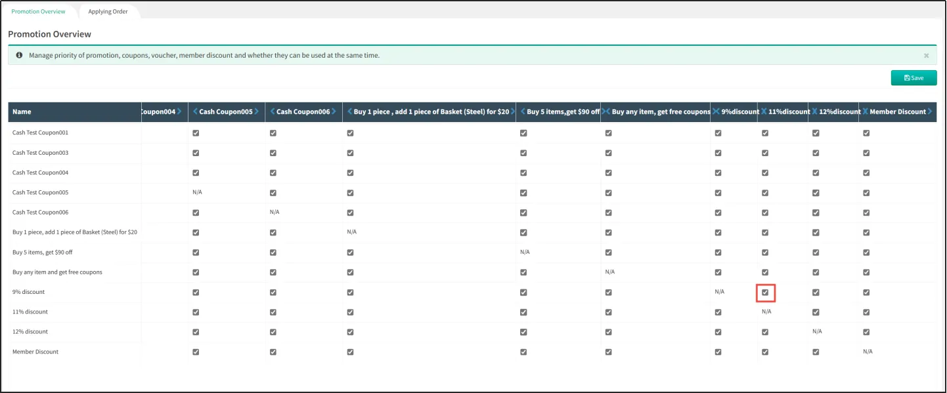Uncheck 9% discount row under 11%discount column
This screenshot has height=393, width=947.
click(765, 293)
